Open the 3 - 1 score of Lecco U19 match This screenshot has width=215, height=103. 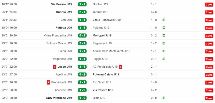(82, 67)
